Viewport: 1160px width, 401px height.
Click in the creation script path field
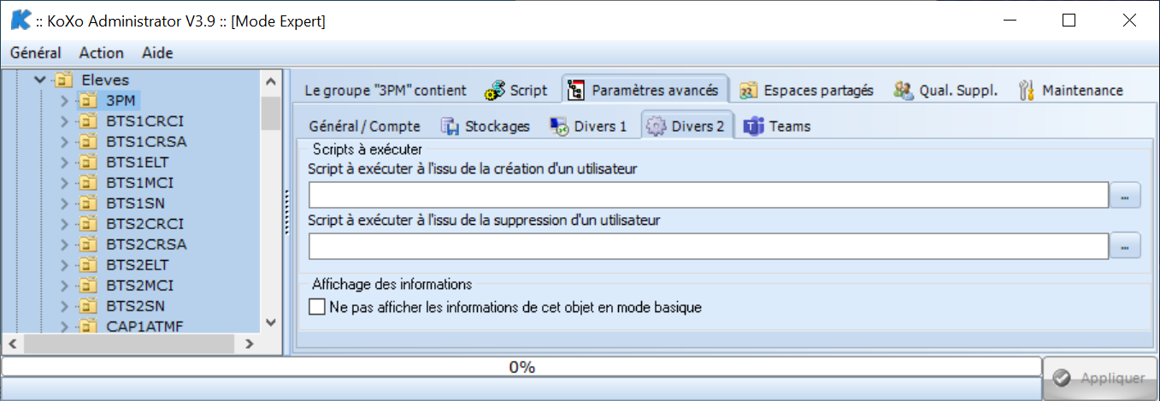pos(709,196)
